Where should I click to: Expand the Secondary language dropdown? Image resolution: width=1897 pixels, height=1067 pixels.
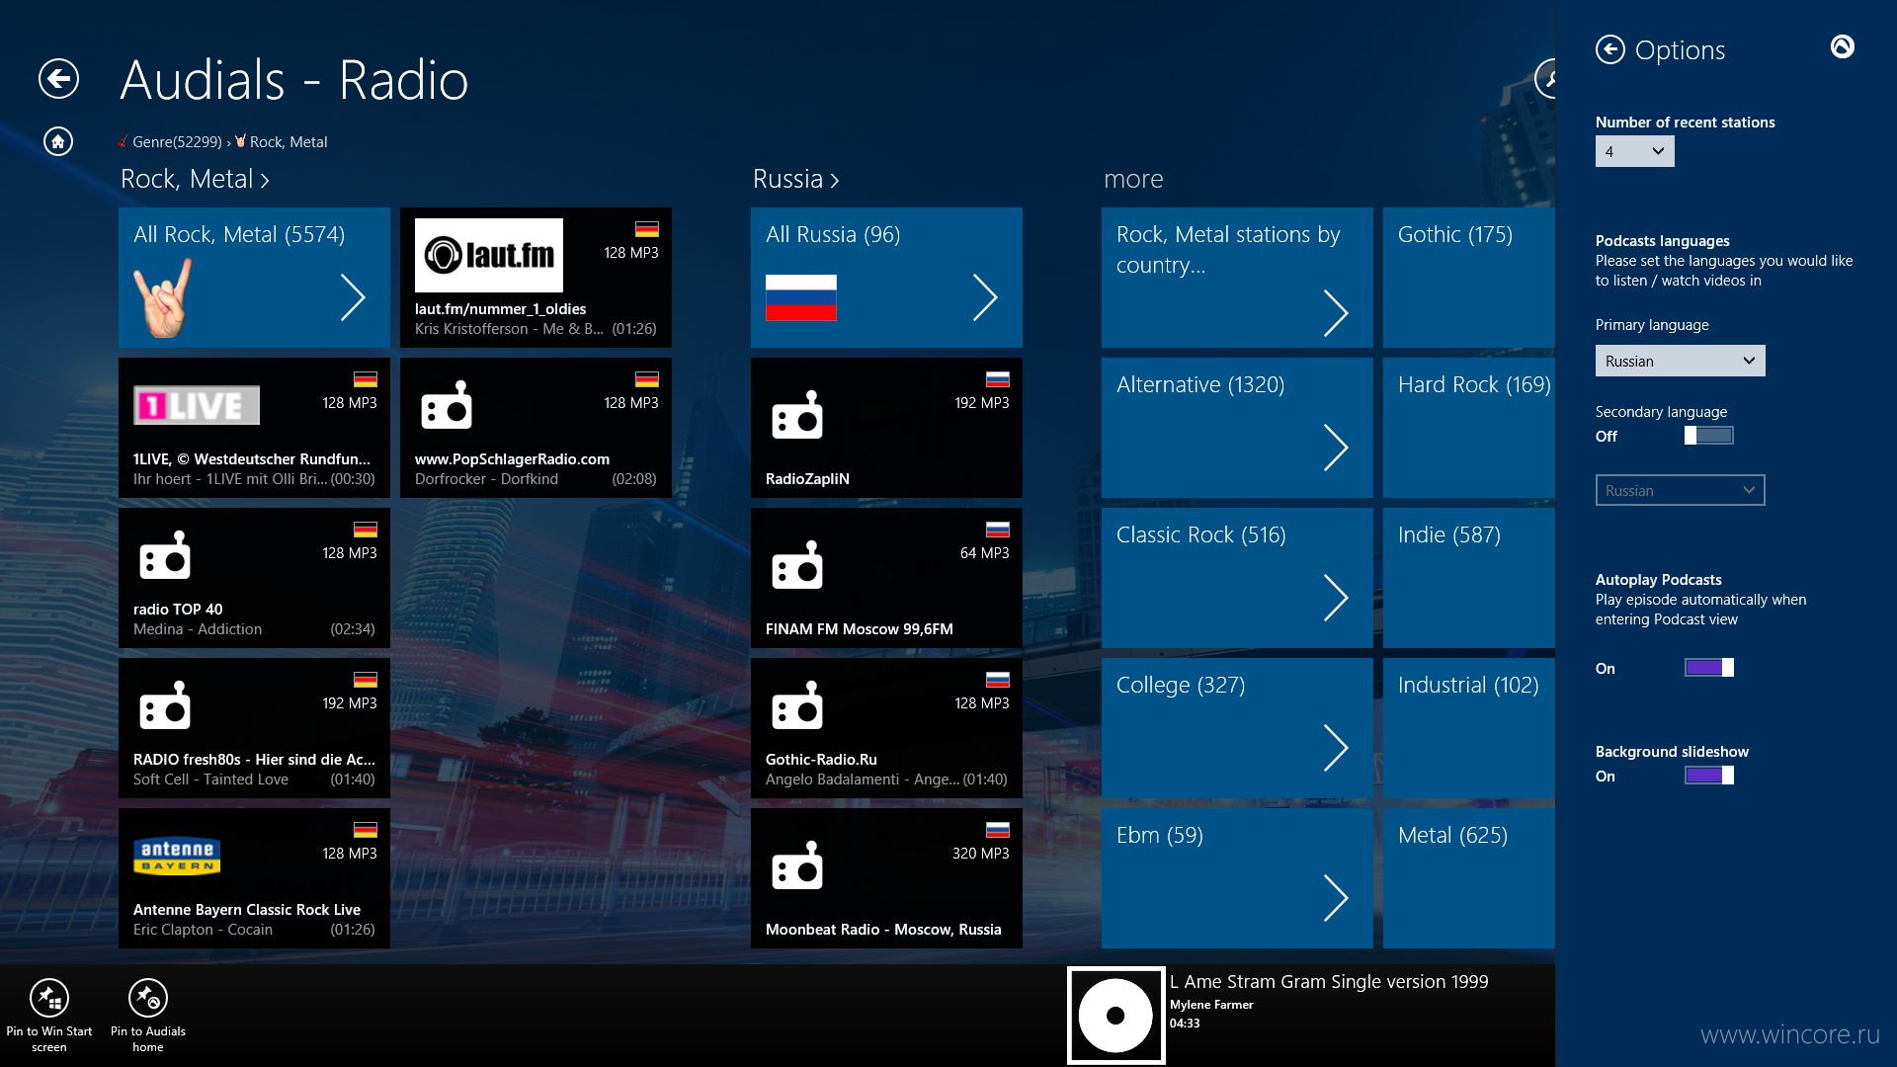1680,491
